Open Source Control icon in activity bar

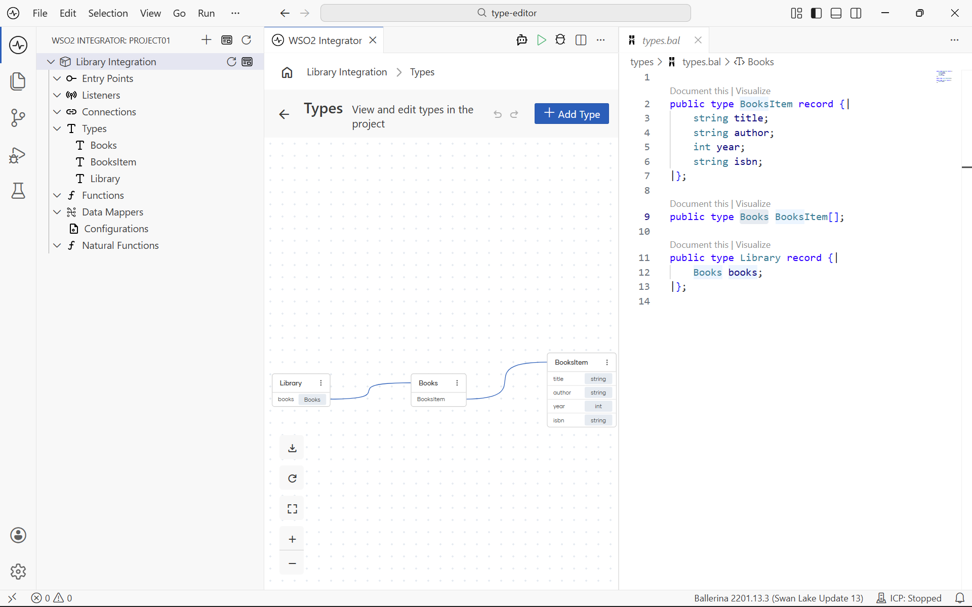tap(18, 118)
